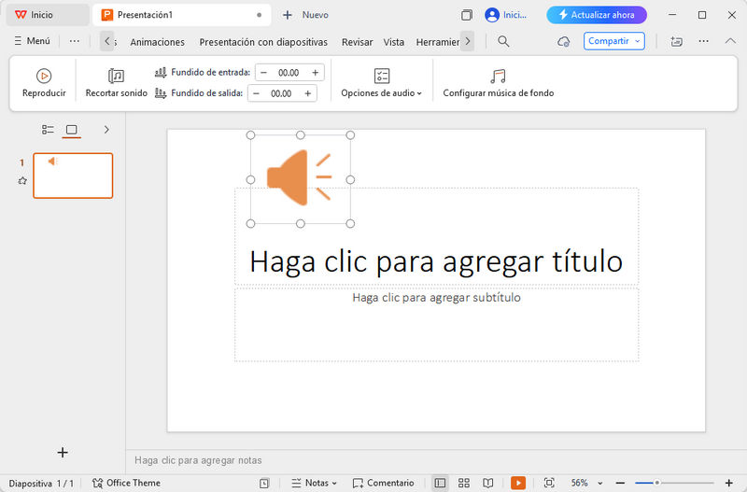
Task: Switch to outline view in side panel
Action: [x=48, y=130]
